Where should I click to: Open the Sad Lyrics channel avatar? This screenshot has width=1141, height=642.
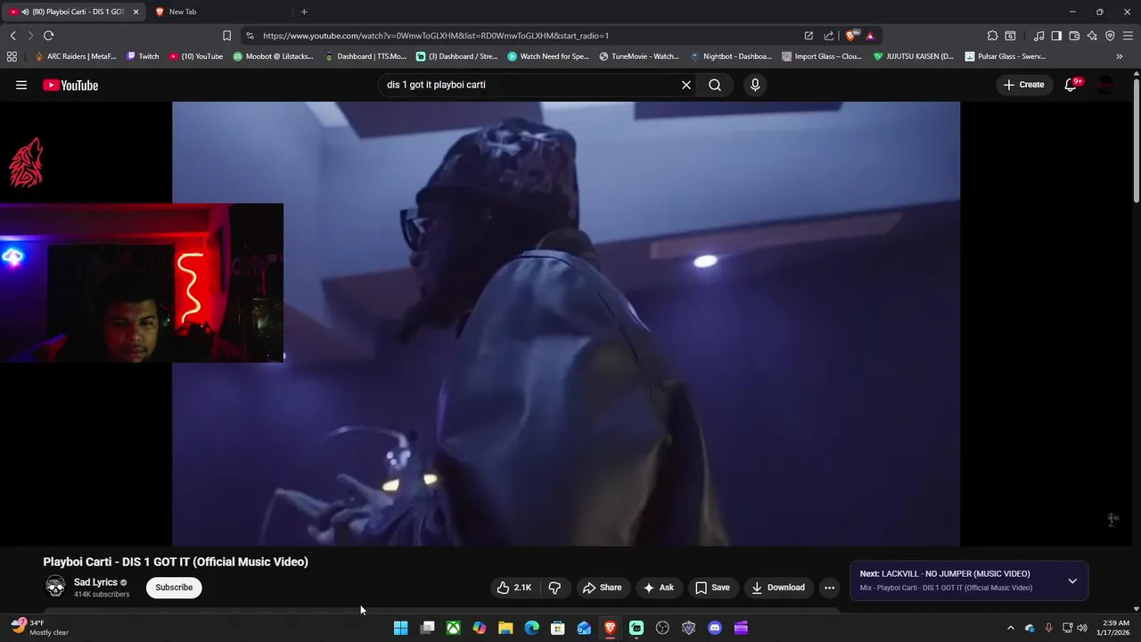click(x=55, y=587)
